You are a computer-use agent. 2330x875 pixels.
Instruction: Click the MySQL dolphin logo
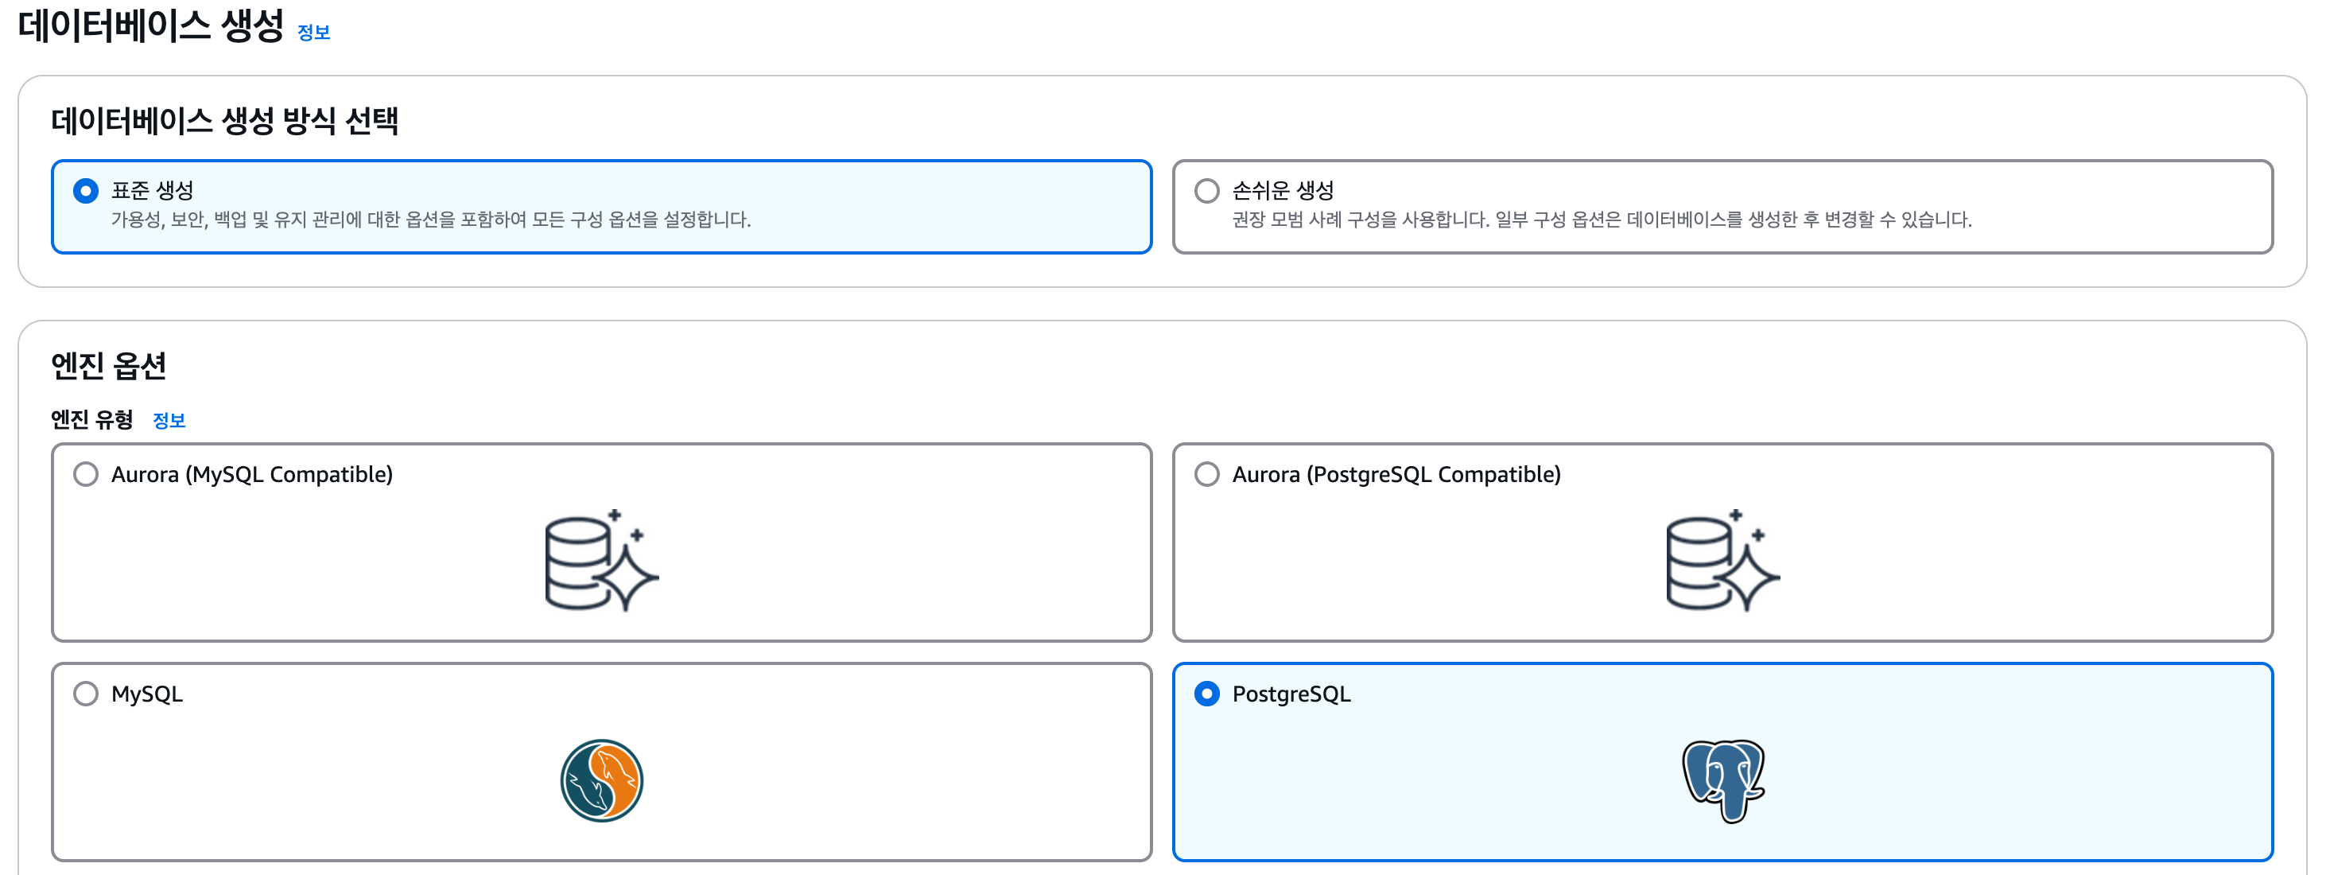coord(601,780)
